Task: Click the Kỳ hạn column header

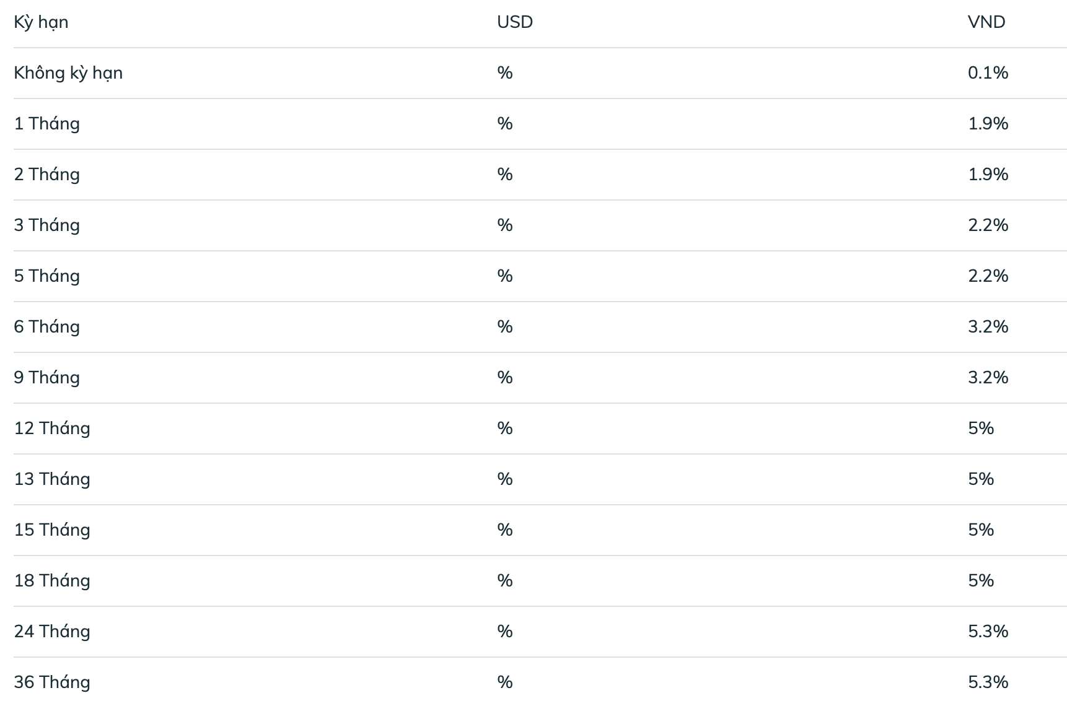Action: [41, 22]
